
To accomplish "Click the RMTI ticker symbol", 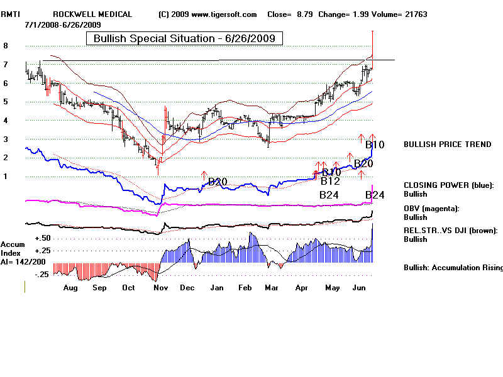I will click(x=10, y=14).
